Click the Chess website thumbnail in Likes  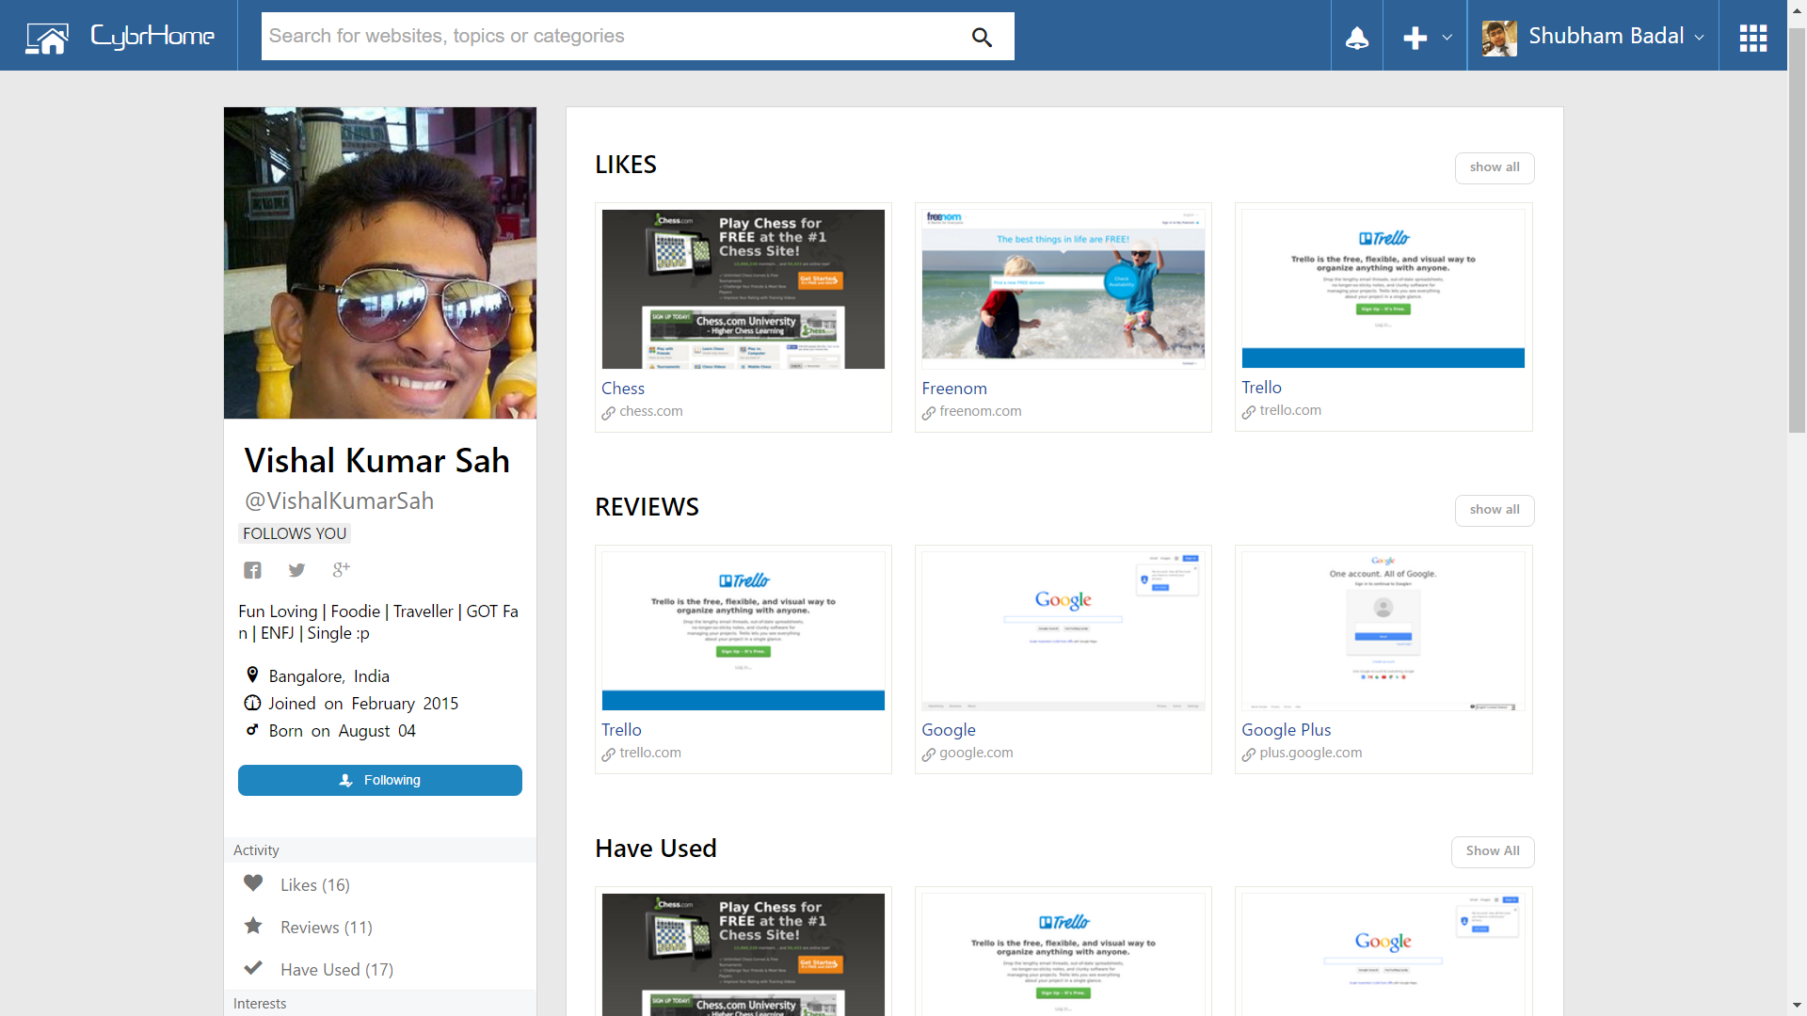743,289
